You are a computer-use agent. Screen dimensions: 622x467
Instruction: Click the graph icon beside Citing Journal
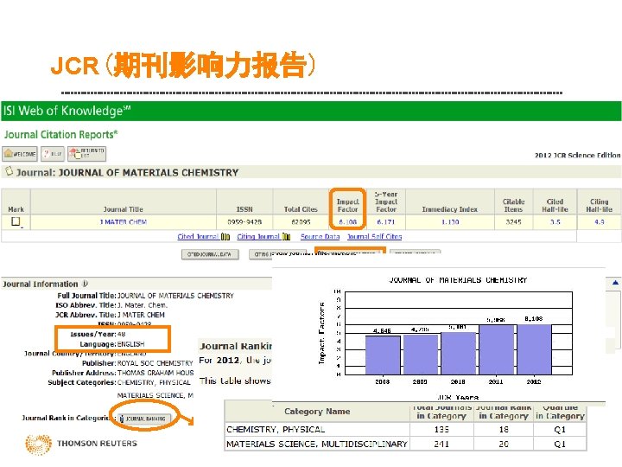[x=286, y=237]
